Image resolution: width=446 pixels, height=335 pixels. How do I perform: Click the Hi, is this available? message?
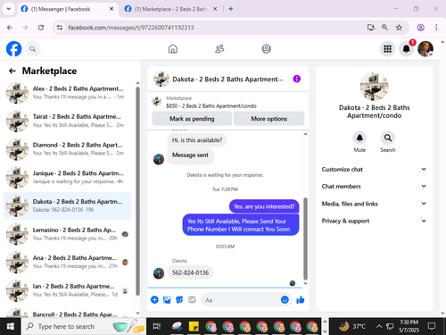coord(197,140)
